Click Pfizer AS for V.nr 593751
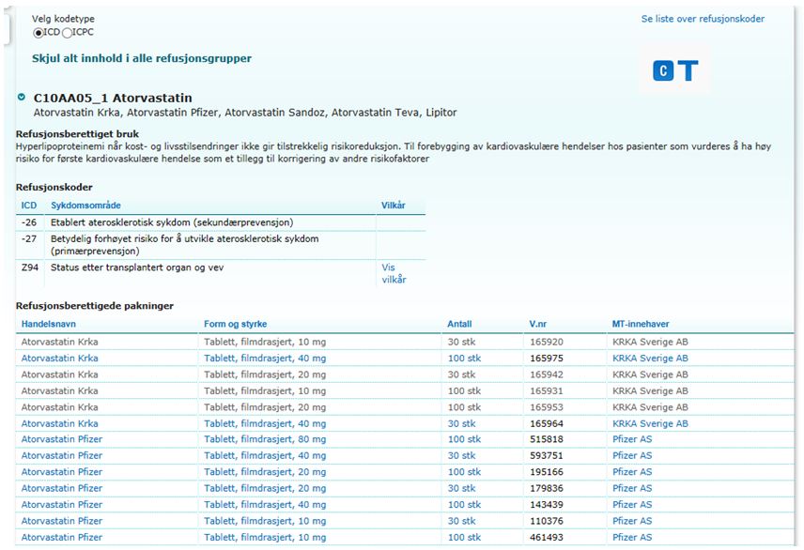The width and height of the screenshot is (804, 550). (632, 456)
